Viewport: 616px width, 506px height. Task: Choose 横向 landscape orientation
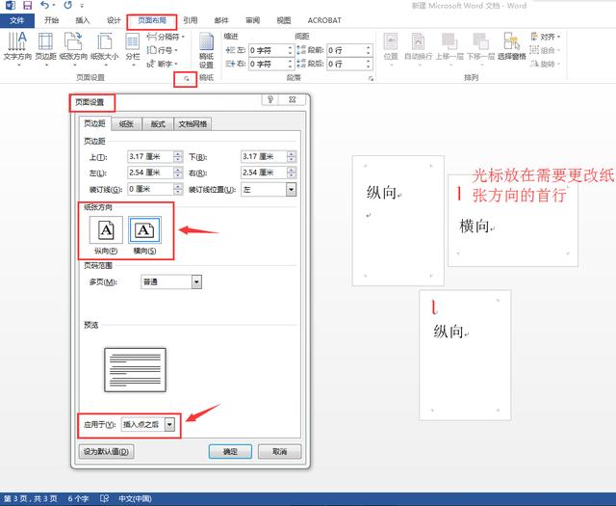[144, 229]
